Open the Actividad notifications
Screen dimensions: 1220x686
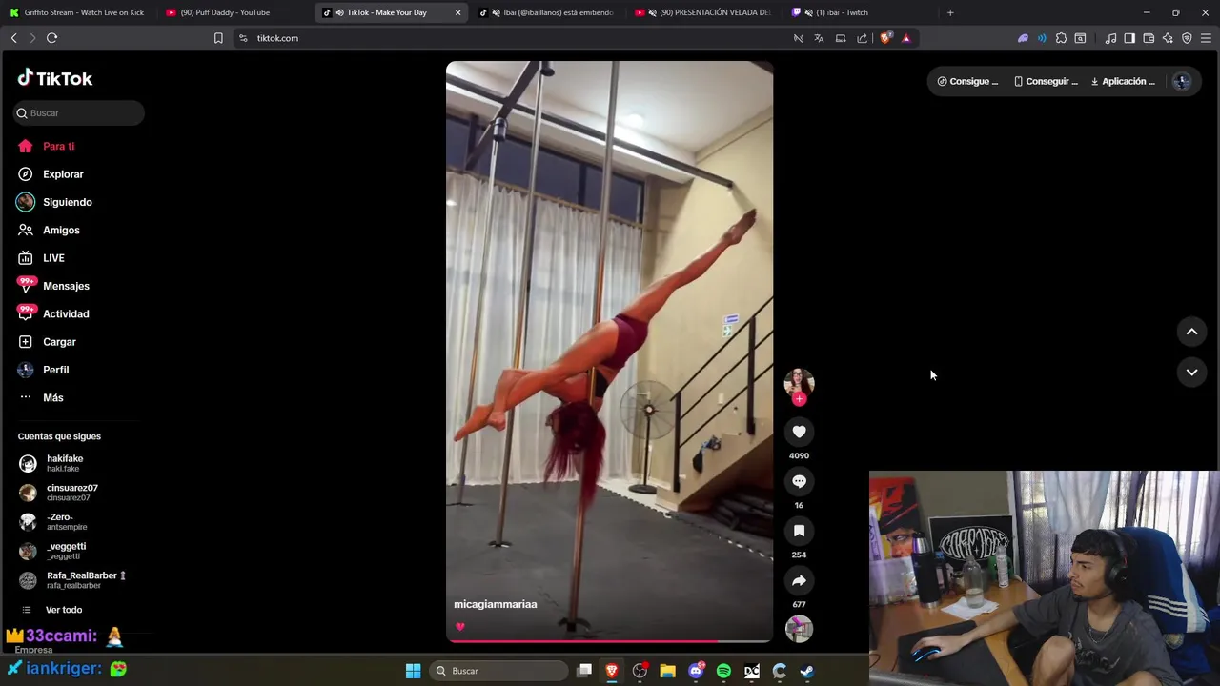pyautogui.click(x=53, y=313)
